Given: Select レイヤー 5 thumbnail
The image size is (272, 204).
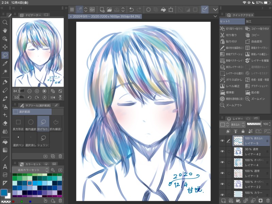Looking at the screenshot, I should click(238, 140).
